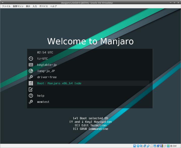Click the Key Navigation hint text

[x=91, y=122]
